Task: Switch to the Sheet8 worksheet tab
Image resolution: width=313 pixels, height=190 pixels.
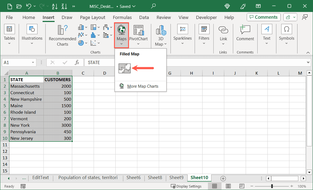Action: click(x=155, y=178)
